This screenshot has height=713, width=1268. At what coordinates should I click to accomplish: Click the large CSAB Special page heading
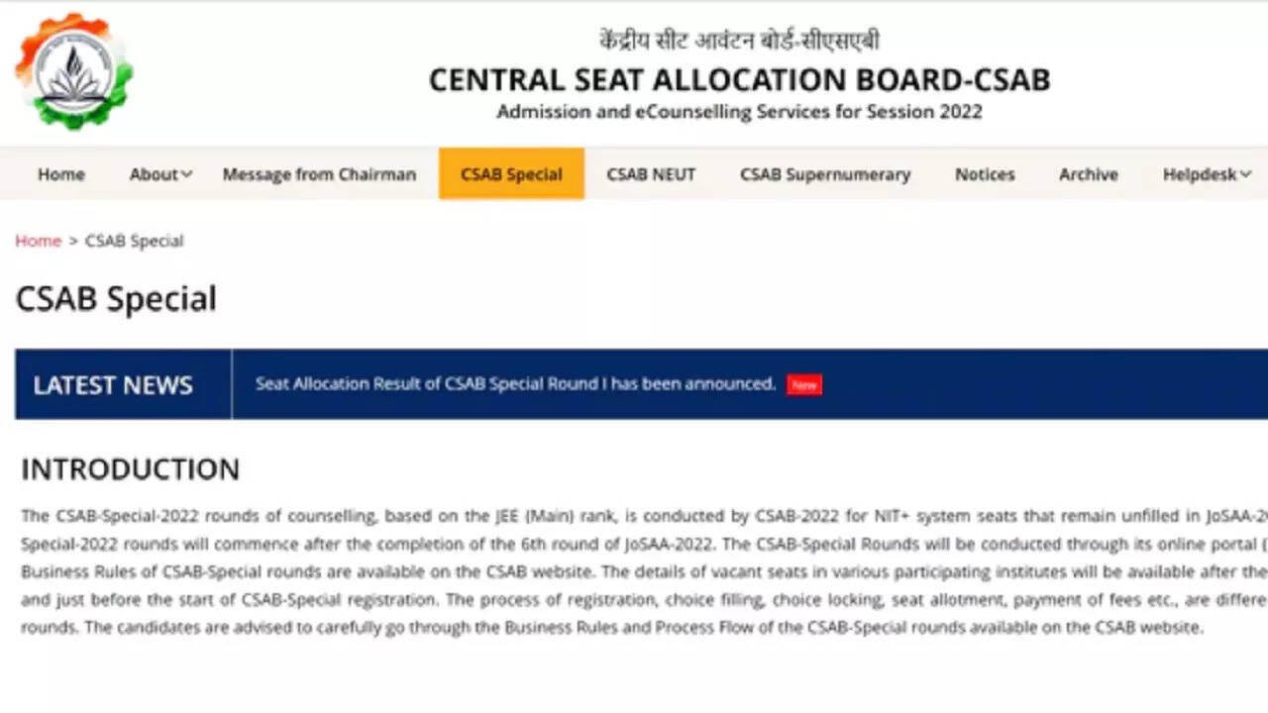(x=116, y=299)
